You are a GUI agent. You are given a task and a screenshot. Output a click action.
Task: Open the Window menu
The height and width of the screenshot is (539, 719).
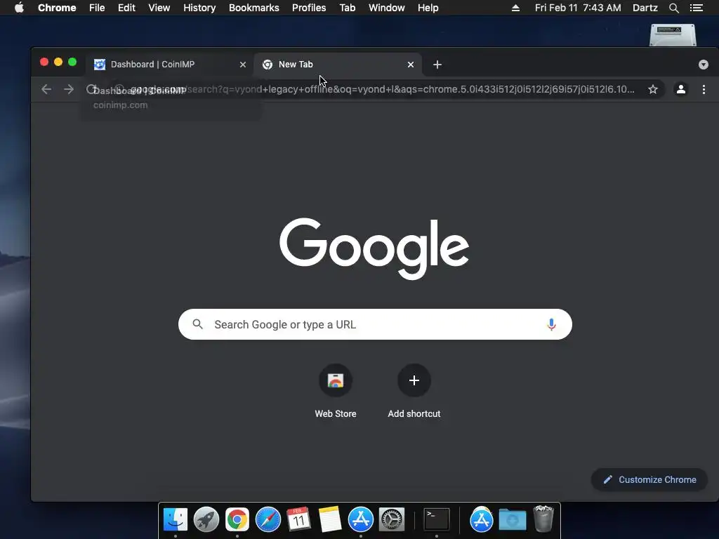387,8
